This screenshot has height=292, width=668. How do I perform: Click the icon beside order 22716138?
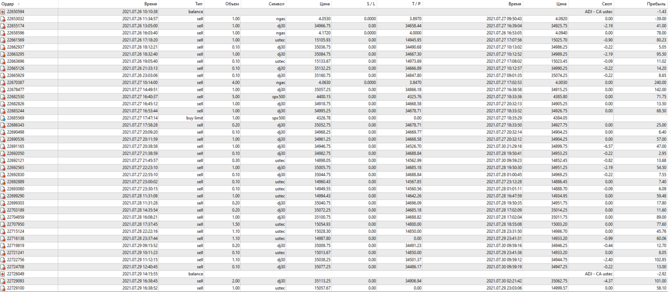click(x=3, y=239)
